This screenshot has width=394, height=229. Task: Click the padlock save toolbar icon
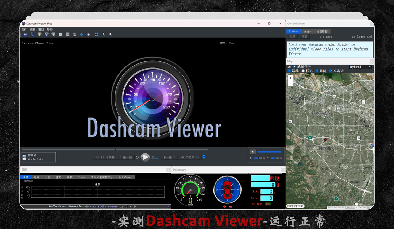click(74, 34)
